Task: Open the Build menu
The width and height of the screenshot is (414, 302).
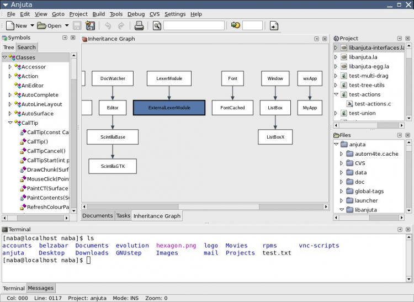Action: [x=98, y=14]
